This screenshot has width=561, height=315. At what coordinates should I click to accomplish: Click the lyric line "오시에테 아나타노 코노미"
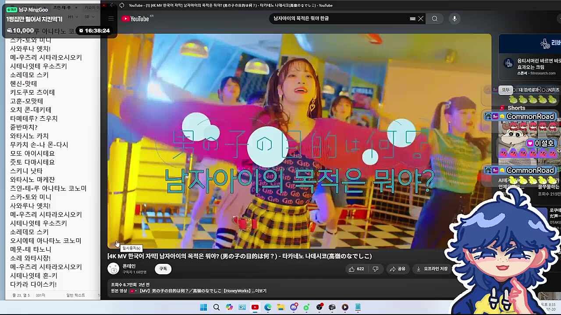[x=46, y=241]
